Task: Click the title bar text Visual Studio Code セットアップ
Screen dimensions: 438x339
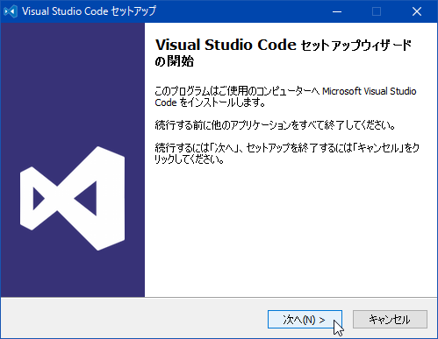Action: 89,11
